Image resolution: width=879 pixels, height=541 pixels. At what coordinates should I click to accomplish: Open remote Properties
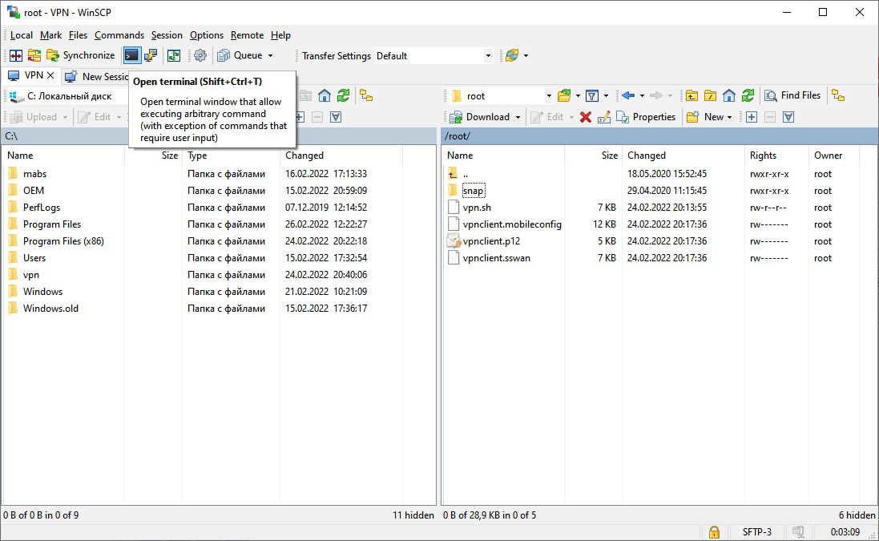[x=646, y=117]
